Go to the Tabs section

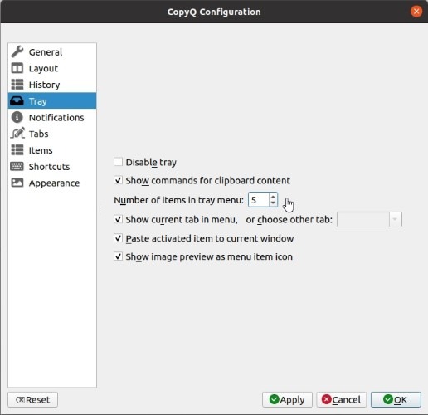[52, 134]
